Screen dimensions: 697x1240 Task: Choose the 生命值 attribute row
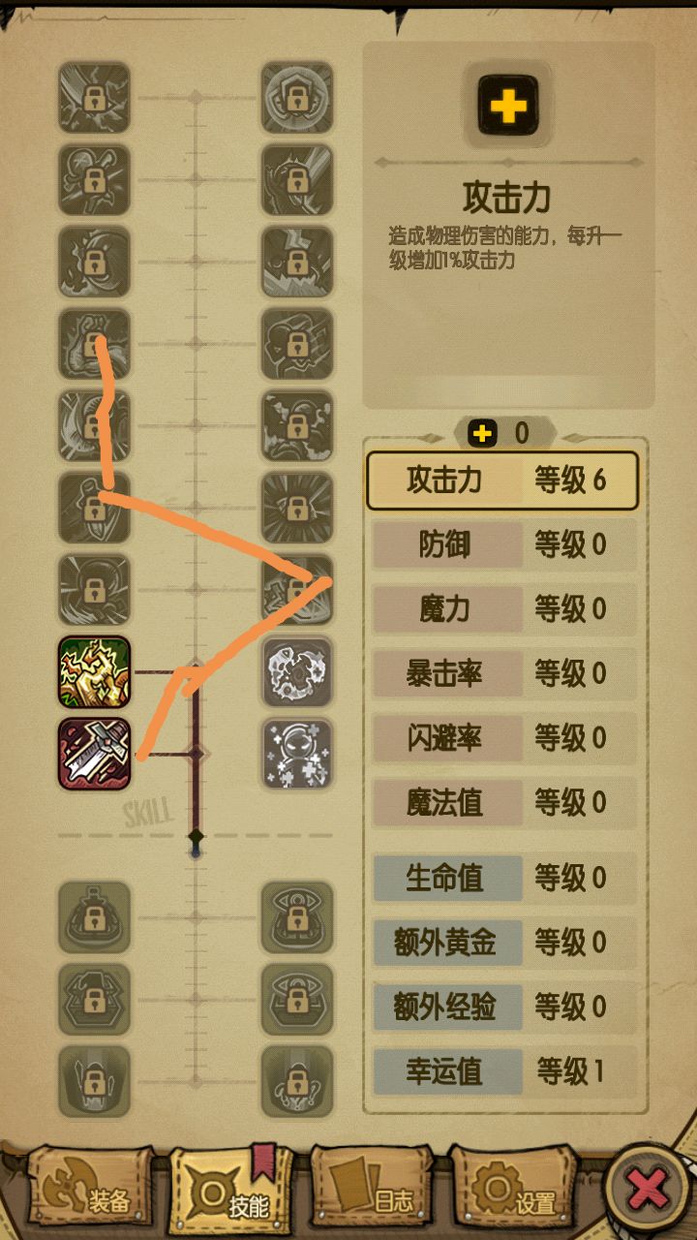pyautogui.click(x=502, y=878)
